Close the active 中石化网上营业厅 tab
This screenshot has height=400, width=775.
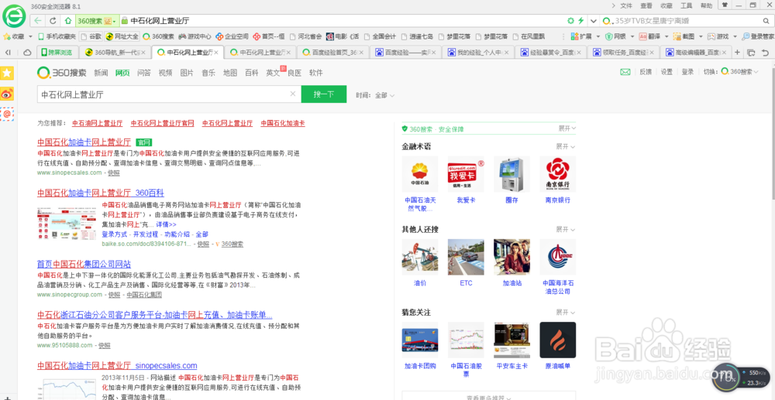tap(218, 53)
